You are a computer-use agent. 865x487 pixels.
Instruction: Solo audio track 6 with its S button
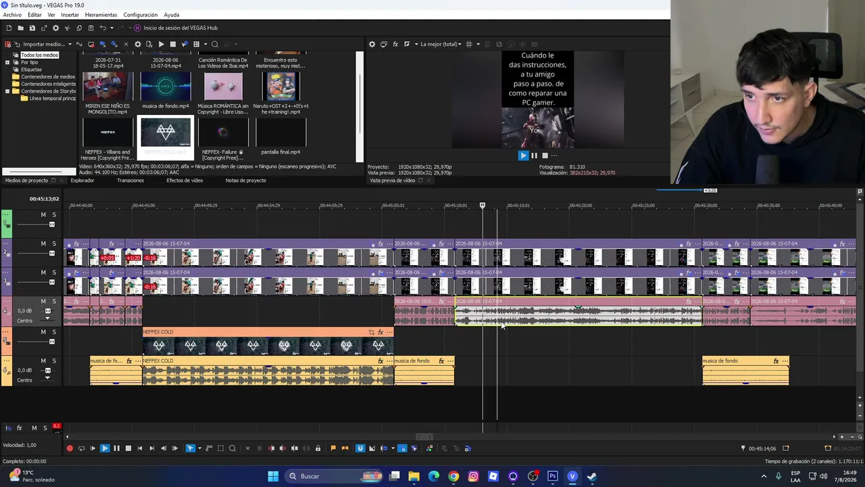click(54, 361)
